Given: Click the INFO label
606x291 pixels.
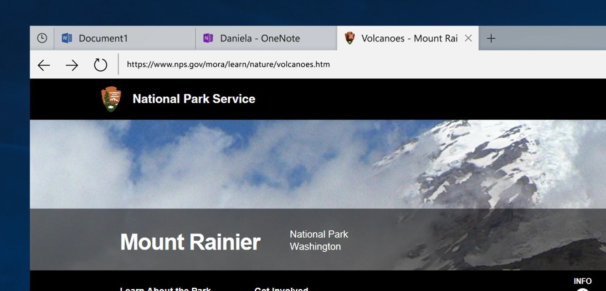Looking at the screenshot, I should 582,281.
